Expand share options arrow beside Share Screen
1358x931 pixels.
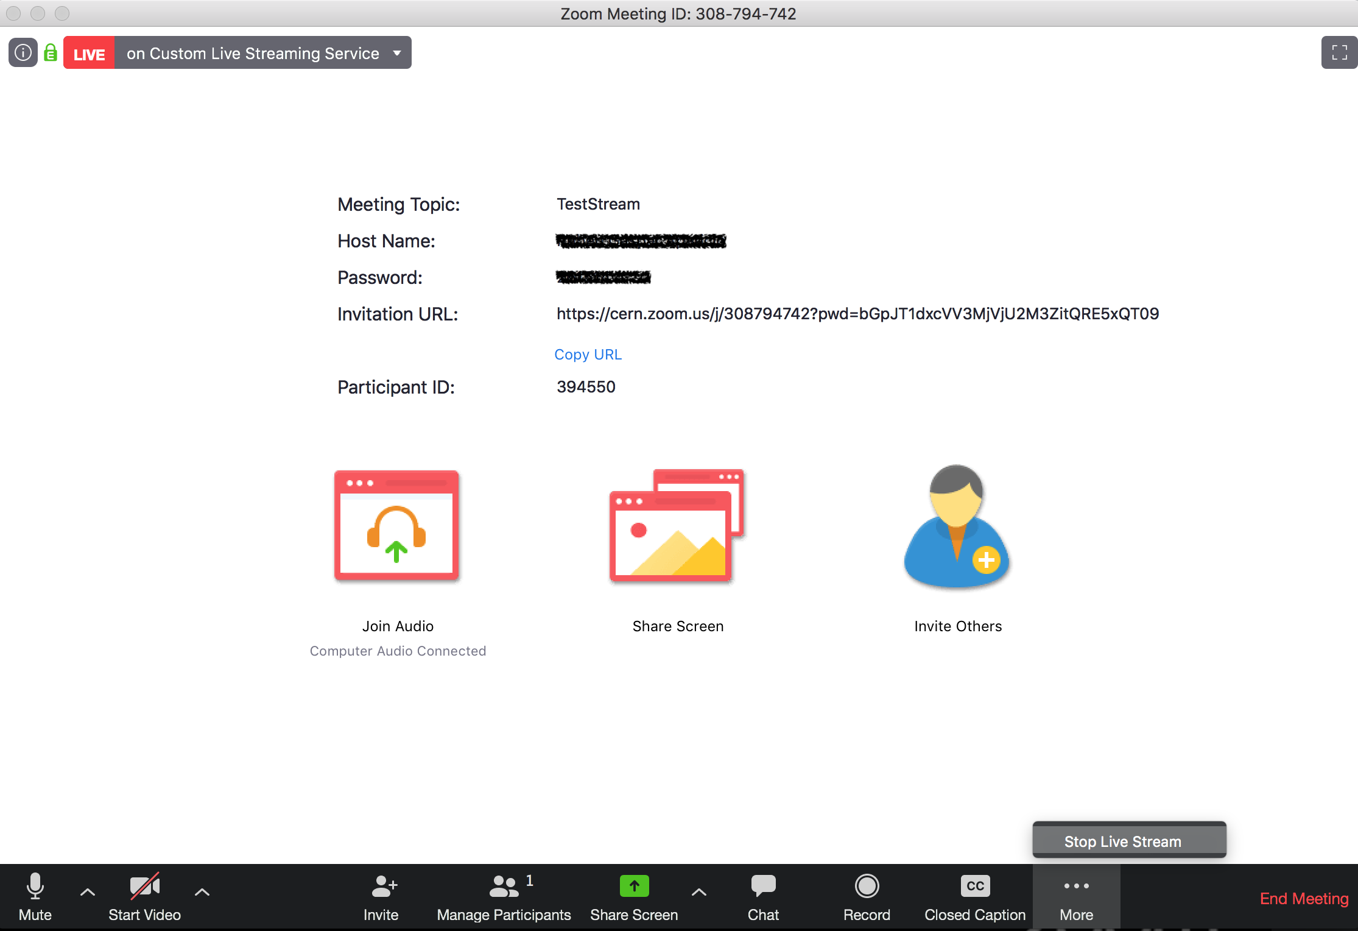tap(699, 892)
